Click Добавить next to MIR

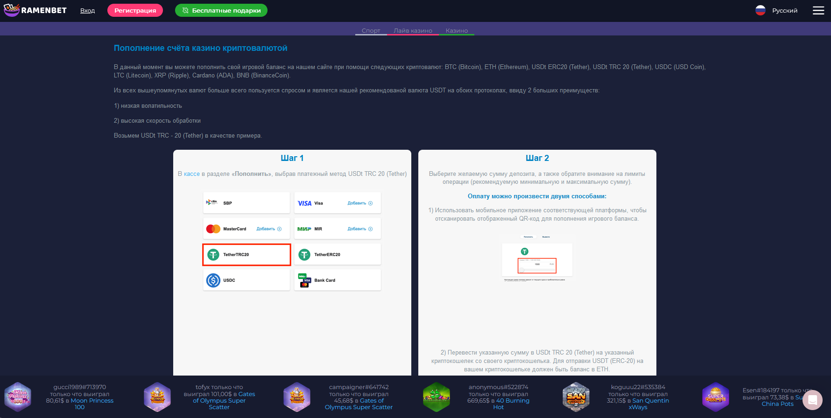[x=360, y=229]
